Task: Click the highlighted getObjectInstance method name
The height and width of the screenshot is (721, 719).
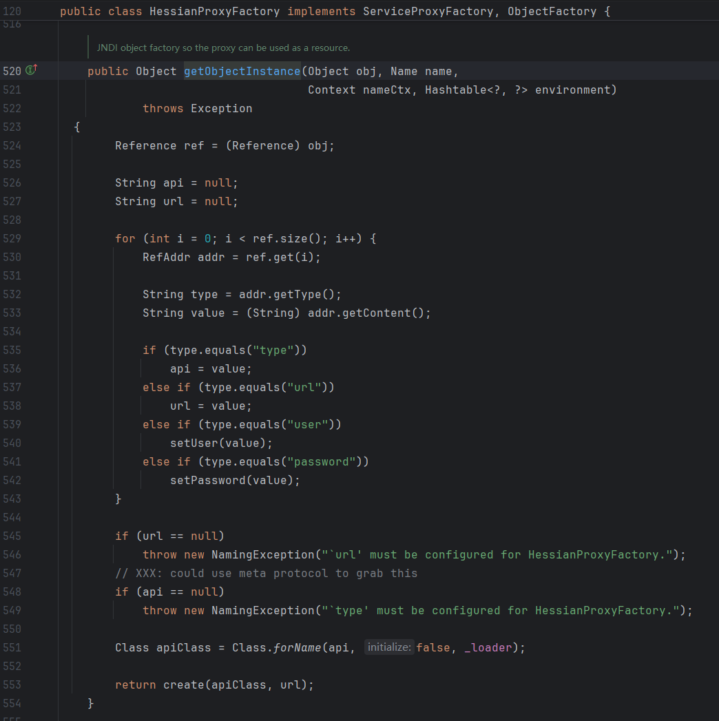Action: [242, 72]
